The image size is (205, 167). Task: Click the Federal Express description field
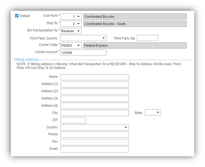pyautogui.click(x=135, y=45)
